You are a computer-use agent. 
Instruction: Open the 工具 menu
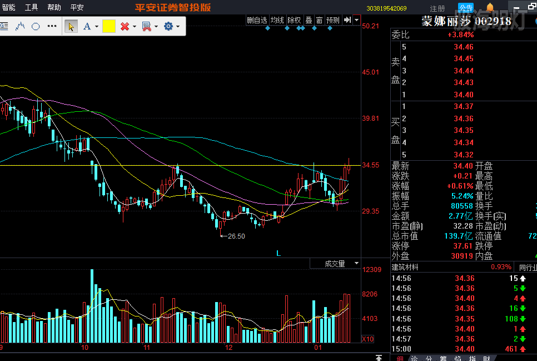(31, 7)
